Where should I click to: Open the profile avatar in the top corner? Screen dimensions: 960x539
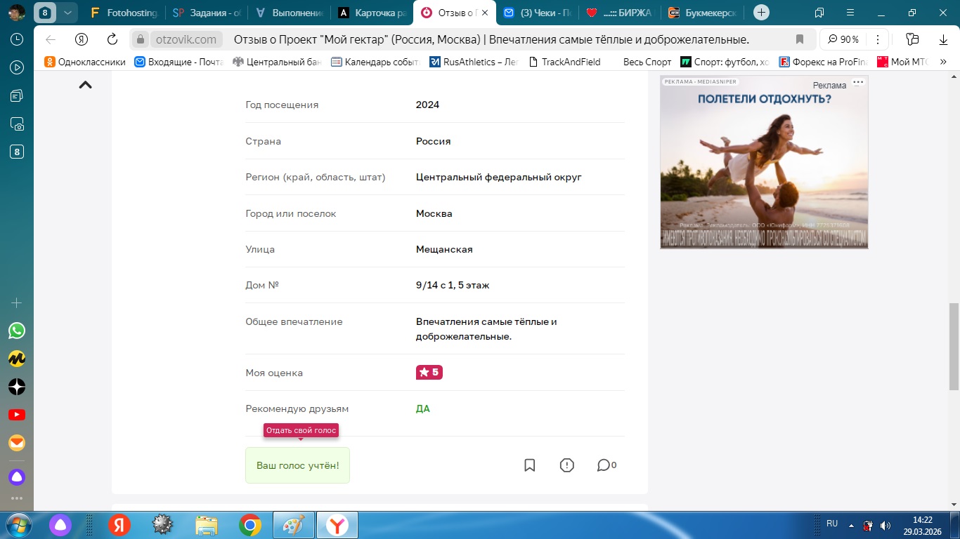17,12
